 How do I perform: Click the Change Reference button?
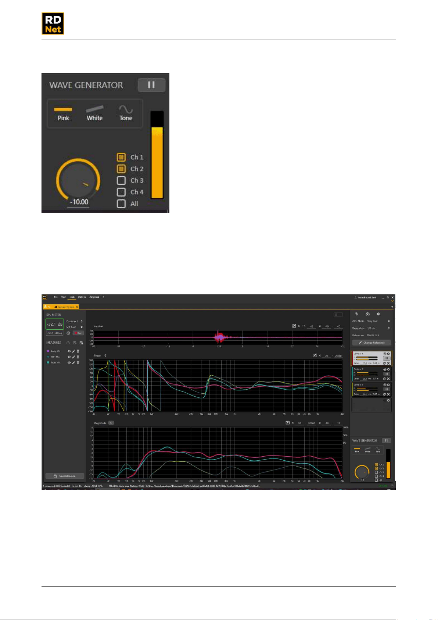[x=371, y=343]
